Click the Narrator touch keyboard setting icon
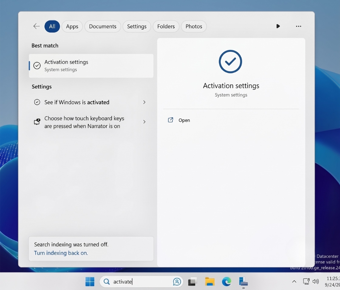The width and height of the screenshot is (340, 290). point(37,122)
